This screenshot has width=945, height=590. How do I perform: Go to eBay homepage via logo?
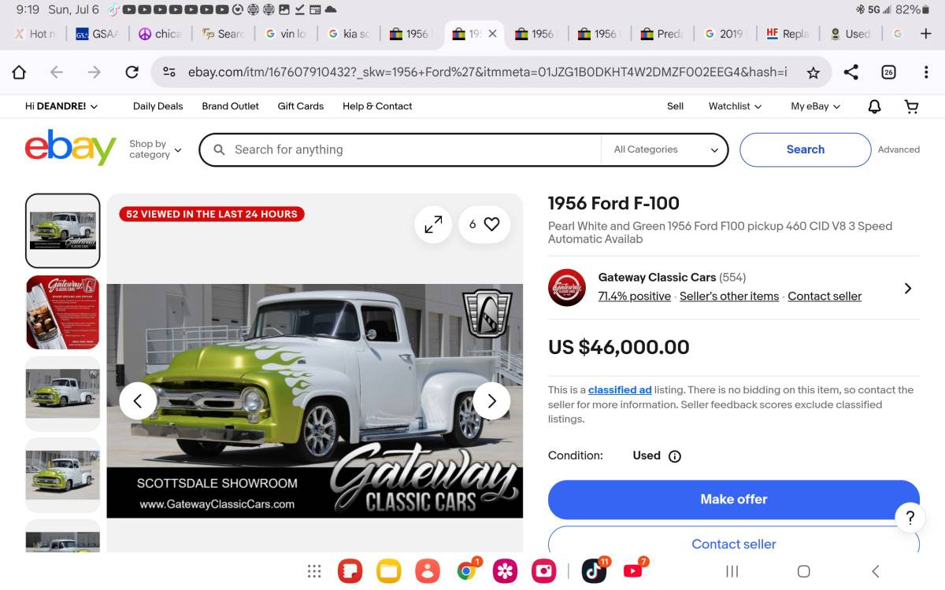(70, 148)
